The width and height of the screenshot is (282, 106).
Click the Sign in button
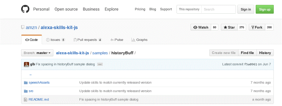(x=246, y=9)
